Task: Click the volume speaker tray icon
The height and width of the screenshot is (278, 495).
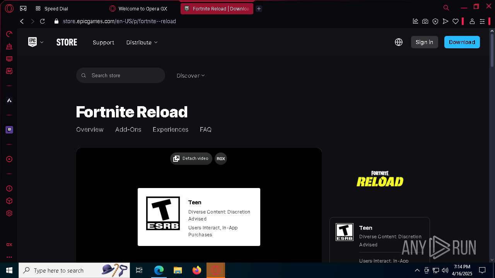Action: coord(445,270)
